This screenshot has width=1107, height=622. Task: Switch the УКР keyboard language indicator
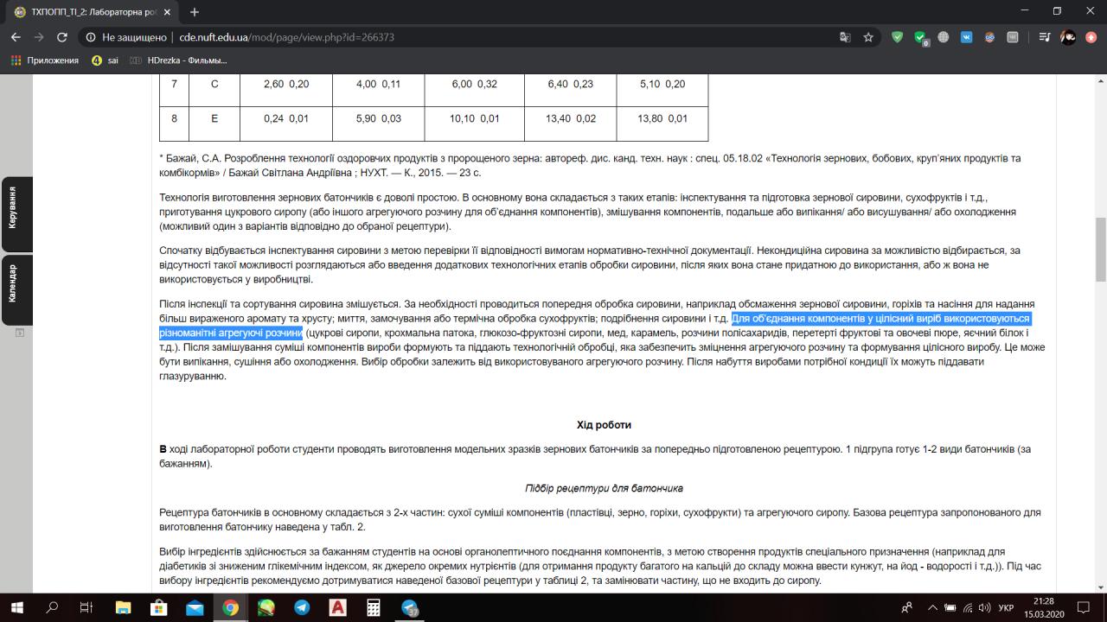click(1006, 607)
